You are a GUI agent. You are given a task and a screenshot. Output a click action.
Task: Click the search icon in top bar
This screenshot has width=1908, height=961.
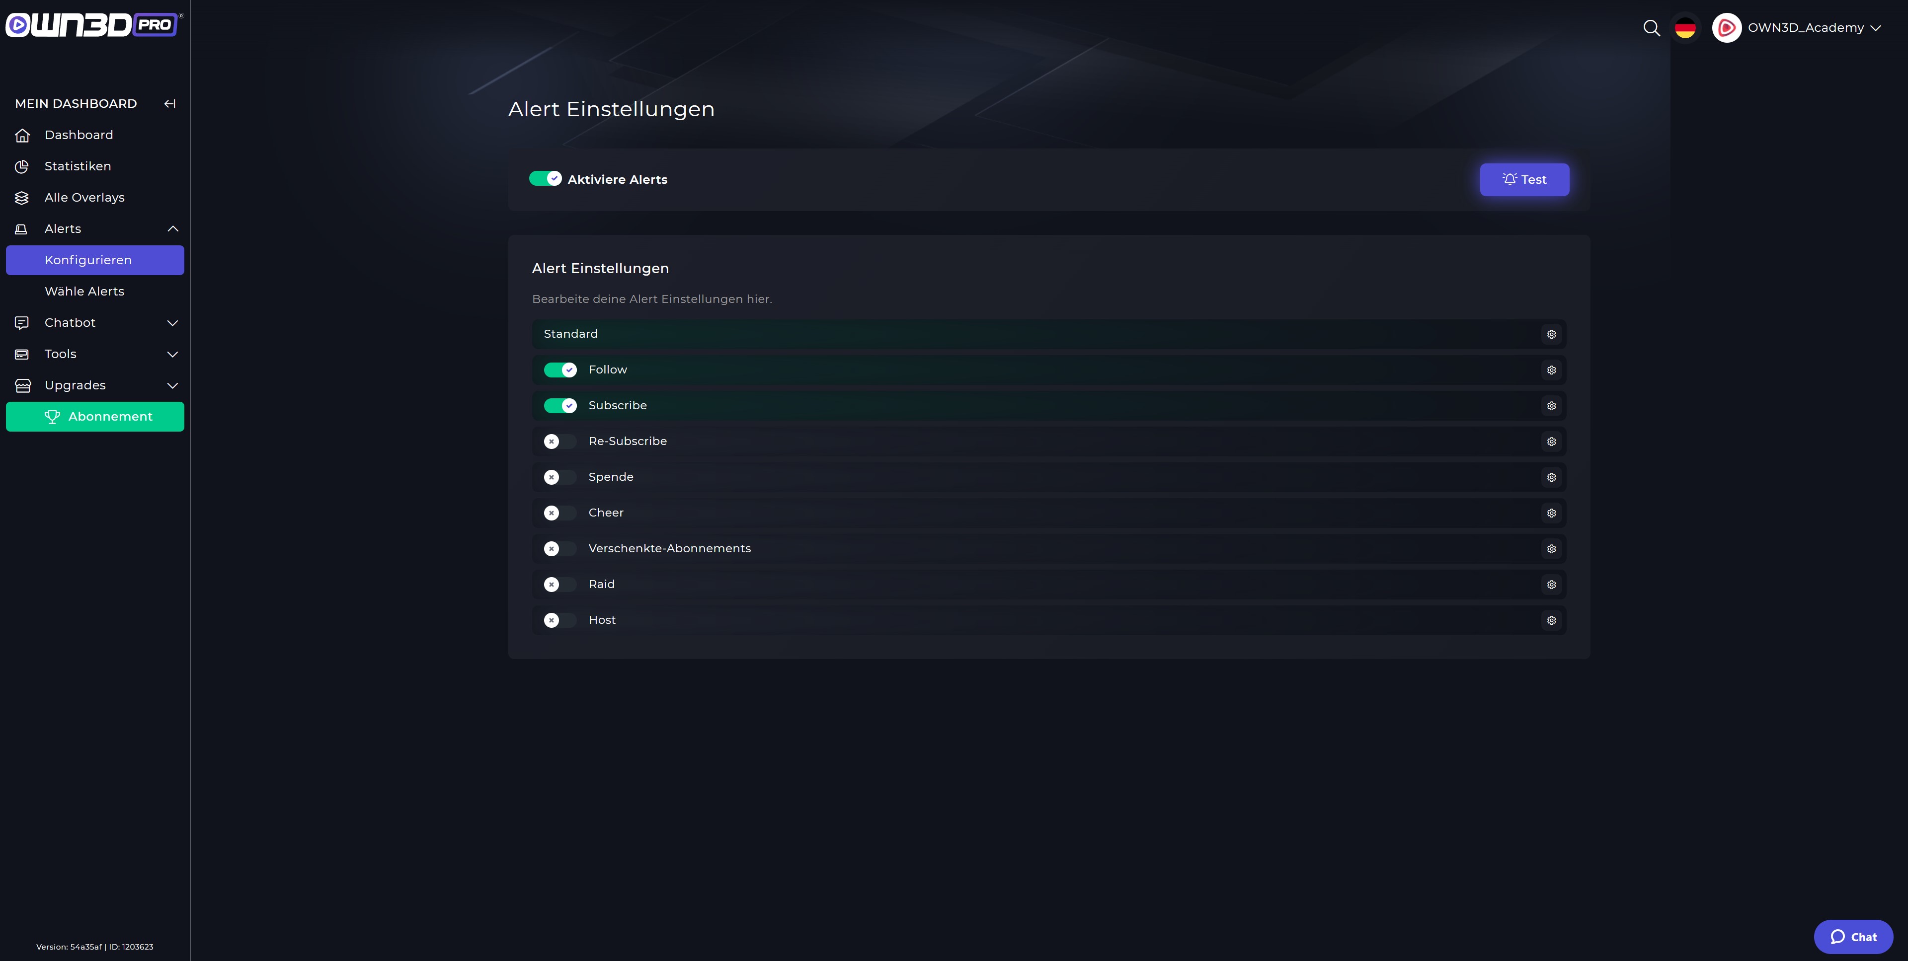coord(1652,27)
